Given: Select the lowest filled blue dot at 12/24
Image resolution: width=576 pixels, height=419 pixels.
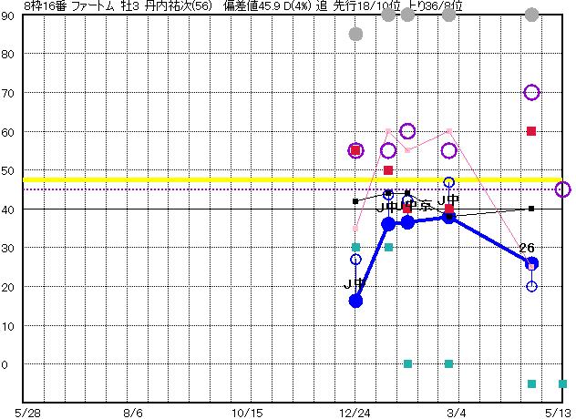Looking at the screenshot, I should point(355,301).
